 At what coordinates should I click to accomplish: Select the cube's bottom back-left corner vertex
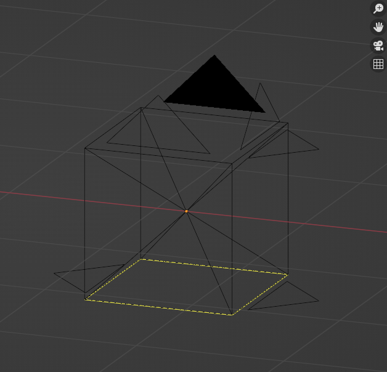[141, 259]
